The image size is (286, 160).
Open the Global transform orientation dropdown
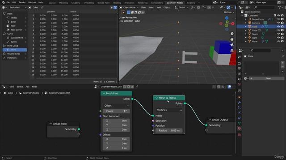coord(181,8)
